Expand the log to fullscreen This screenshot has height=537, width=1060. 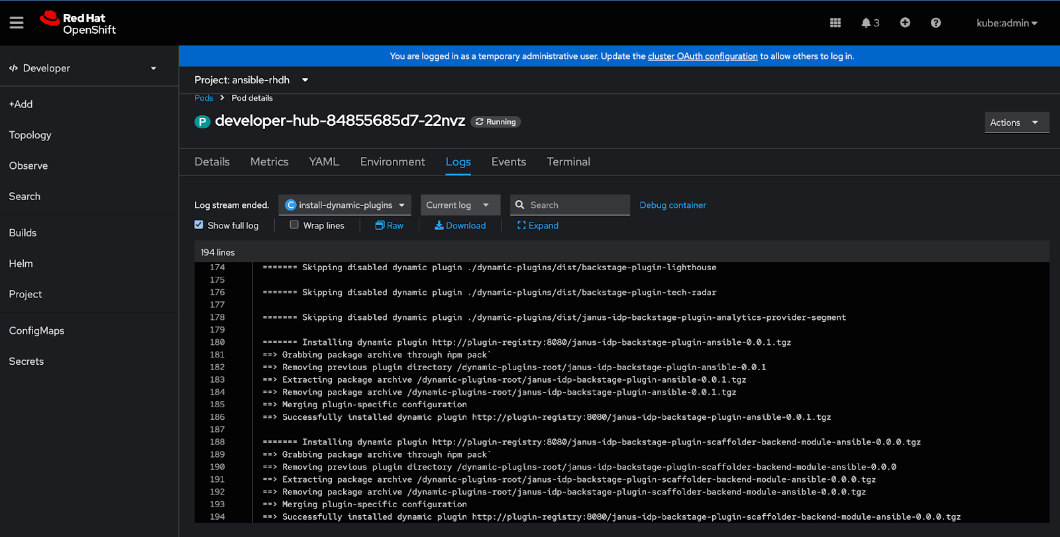click(538, 226)
